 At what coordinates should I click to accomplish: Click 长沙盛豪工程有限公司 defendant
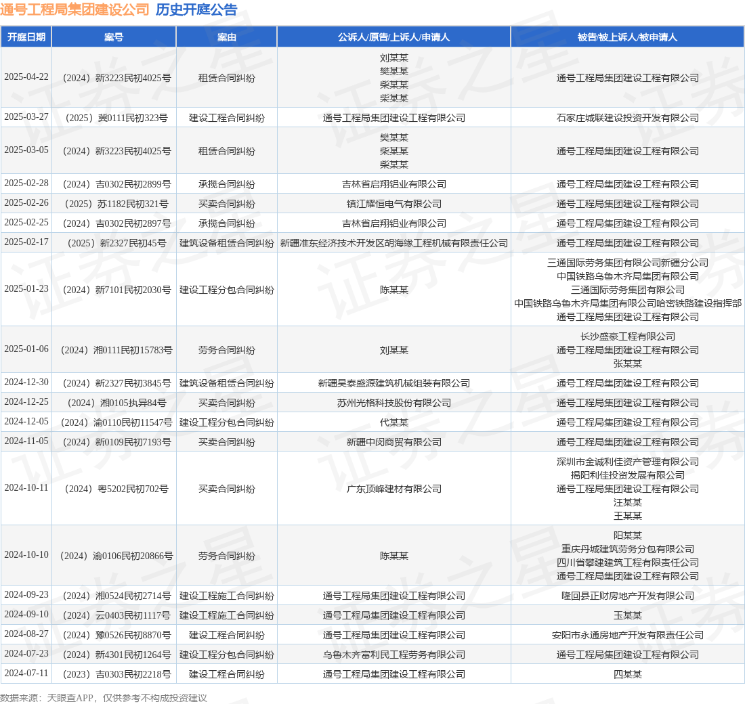click(628, 336)
